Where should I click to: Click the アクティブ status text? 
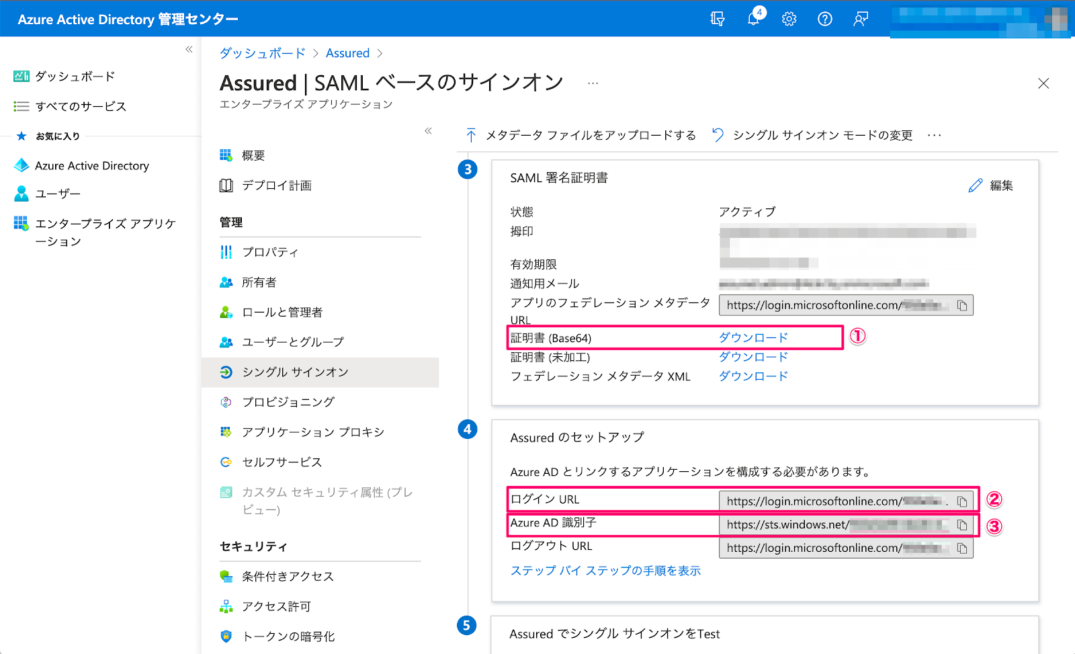(x=747, y=212)
